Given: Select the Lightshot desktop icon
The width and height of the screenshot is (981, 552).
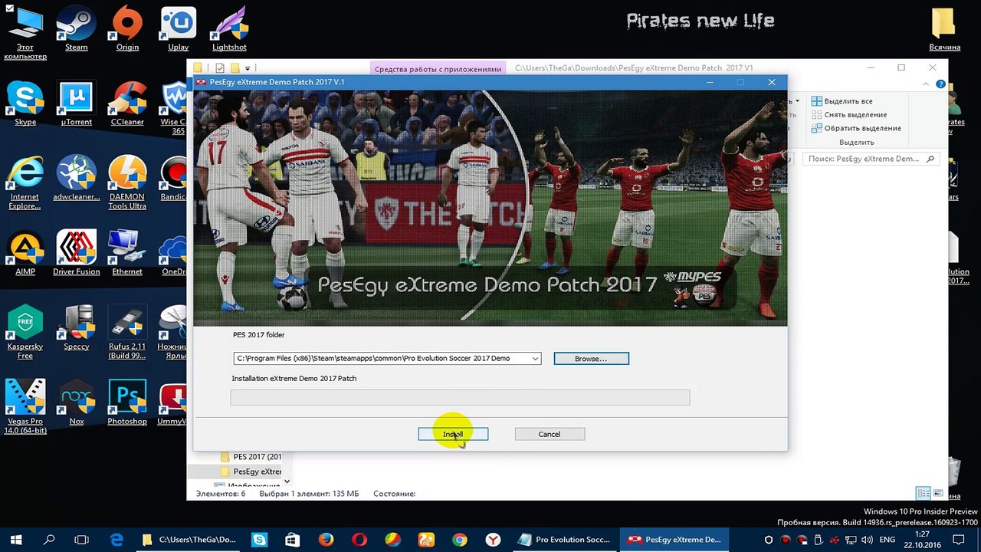Looking at the screenshot, I should point(229,29).
